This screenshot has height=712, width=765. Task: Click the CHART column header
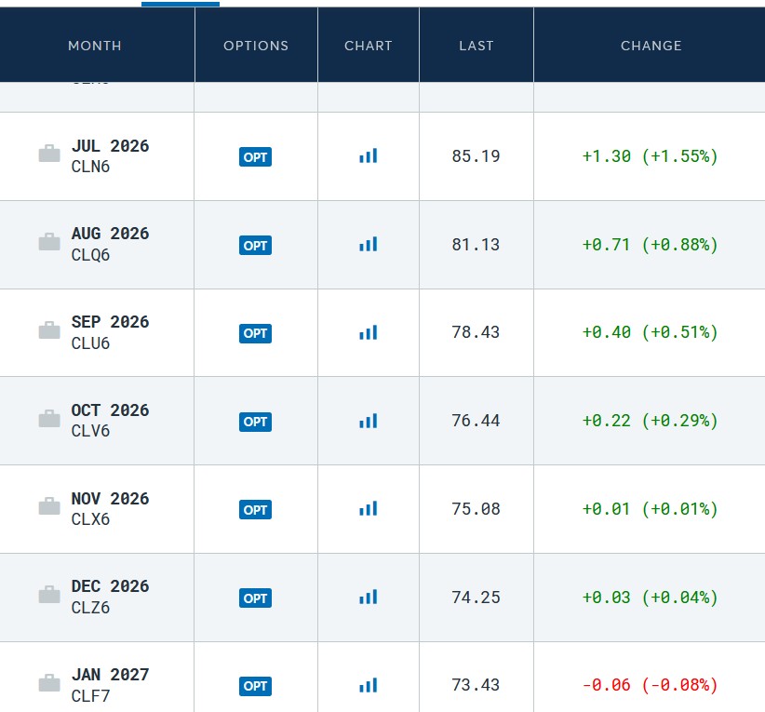(369, 46)
